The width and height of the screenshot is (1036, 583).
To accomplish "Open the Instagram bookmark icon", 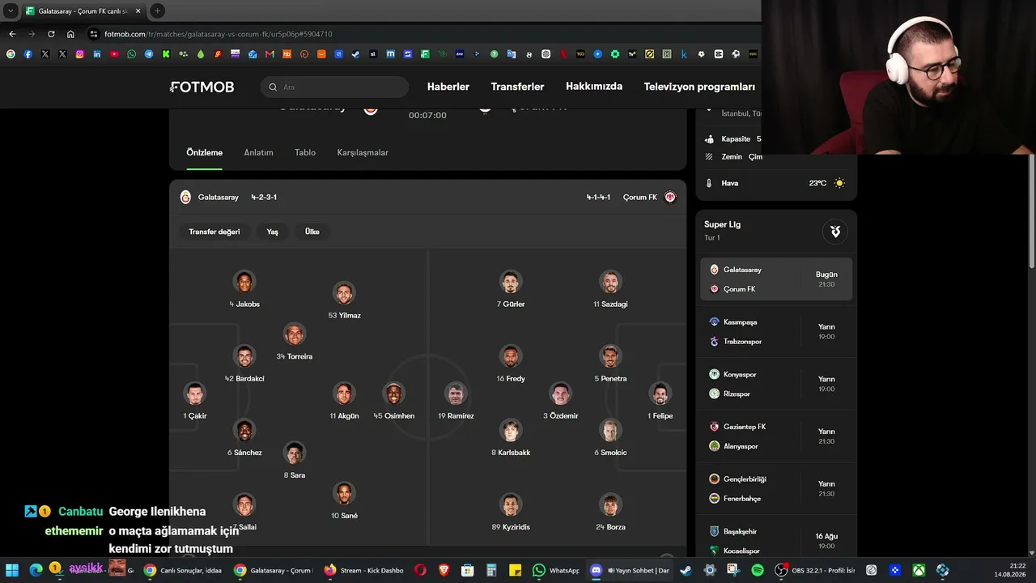I will click(x=79, y=54).
